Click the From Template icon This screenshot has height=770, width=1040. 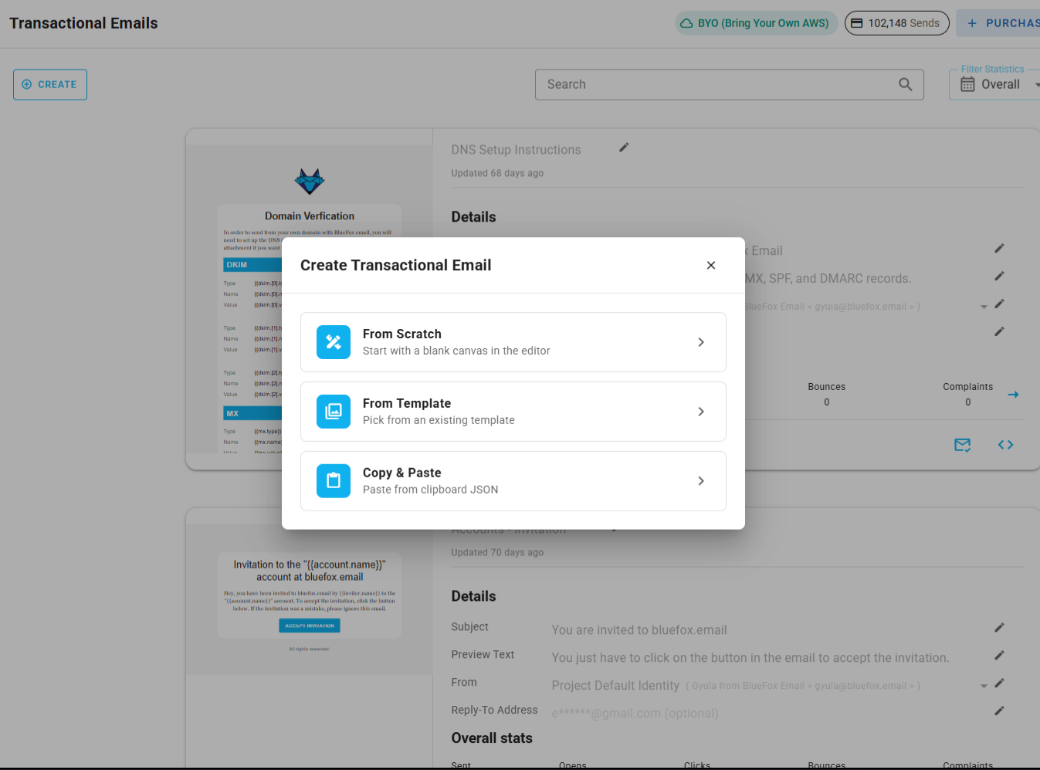click(x=333, y=411)
